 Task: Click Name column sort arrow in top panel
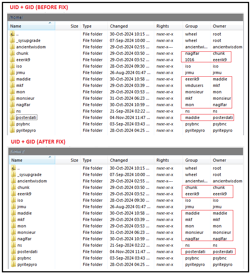tap(50, 23)
